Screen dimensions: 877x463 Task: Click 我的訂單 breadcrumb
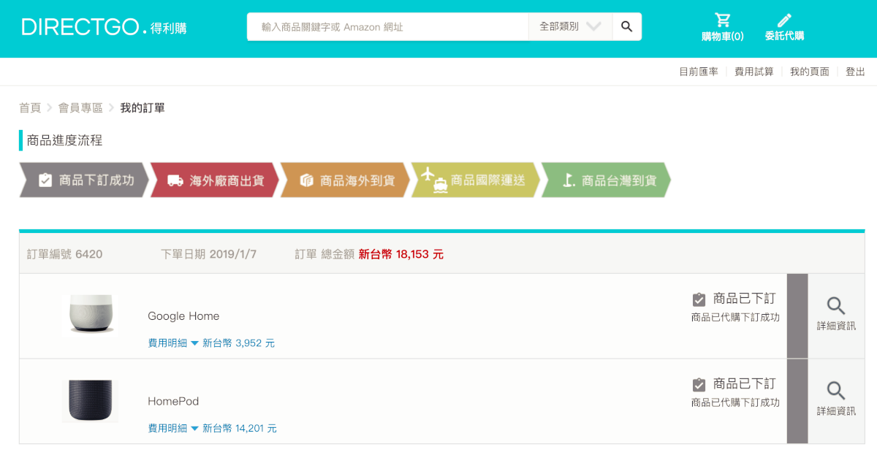(x=143, y=108)
